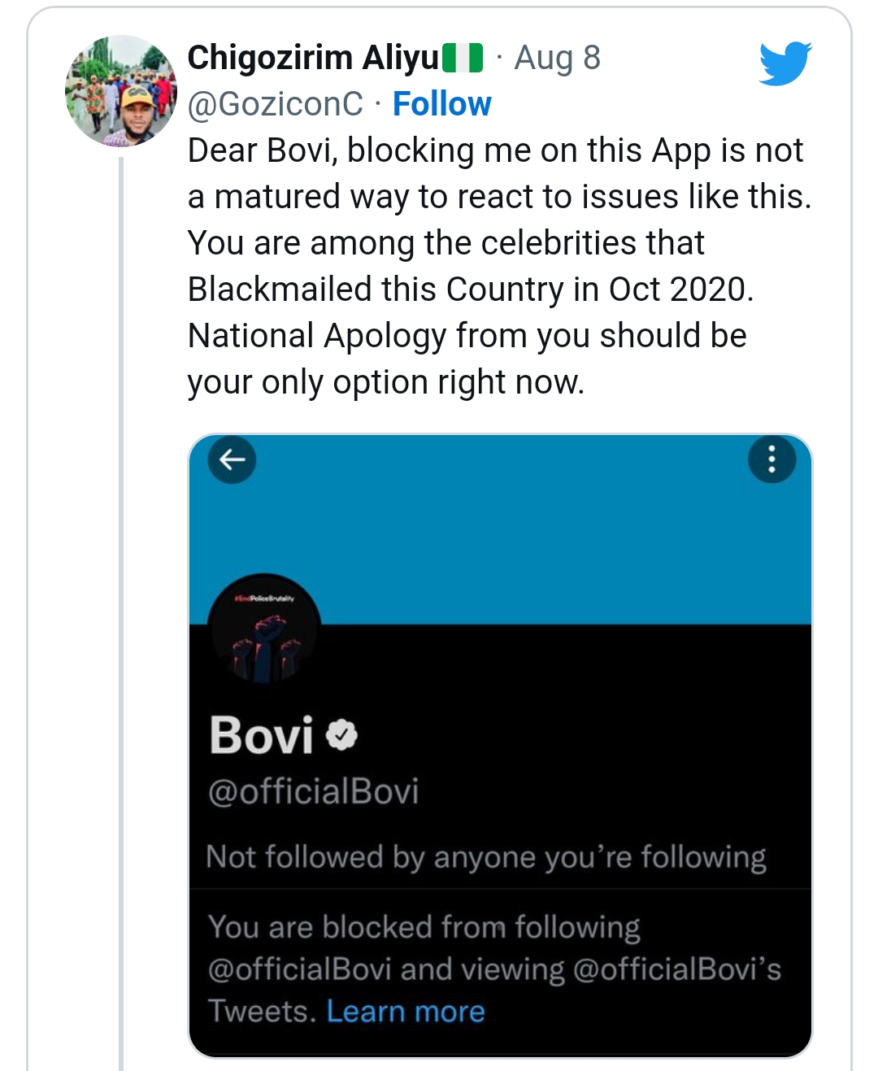Click the "Chigozirim Aliyu" display name
Image resolution: width=878 pixels, height=1071 pixels.
coord(313,58)
